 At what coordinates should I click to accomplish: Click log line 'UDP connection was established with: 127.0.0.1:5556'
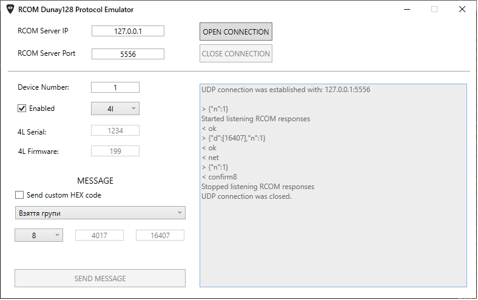click(x=286, y=90)
